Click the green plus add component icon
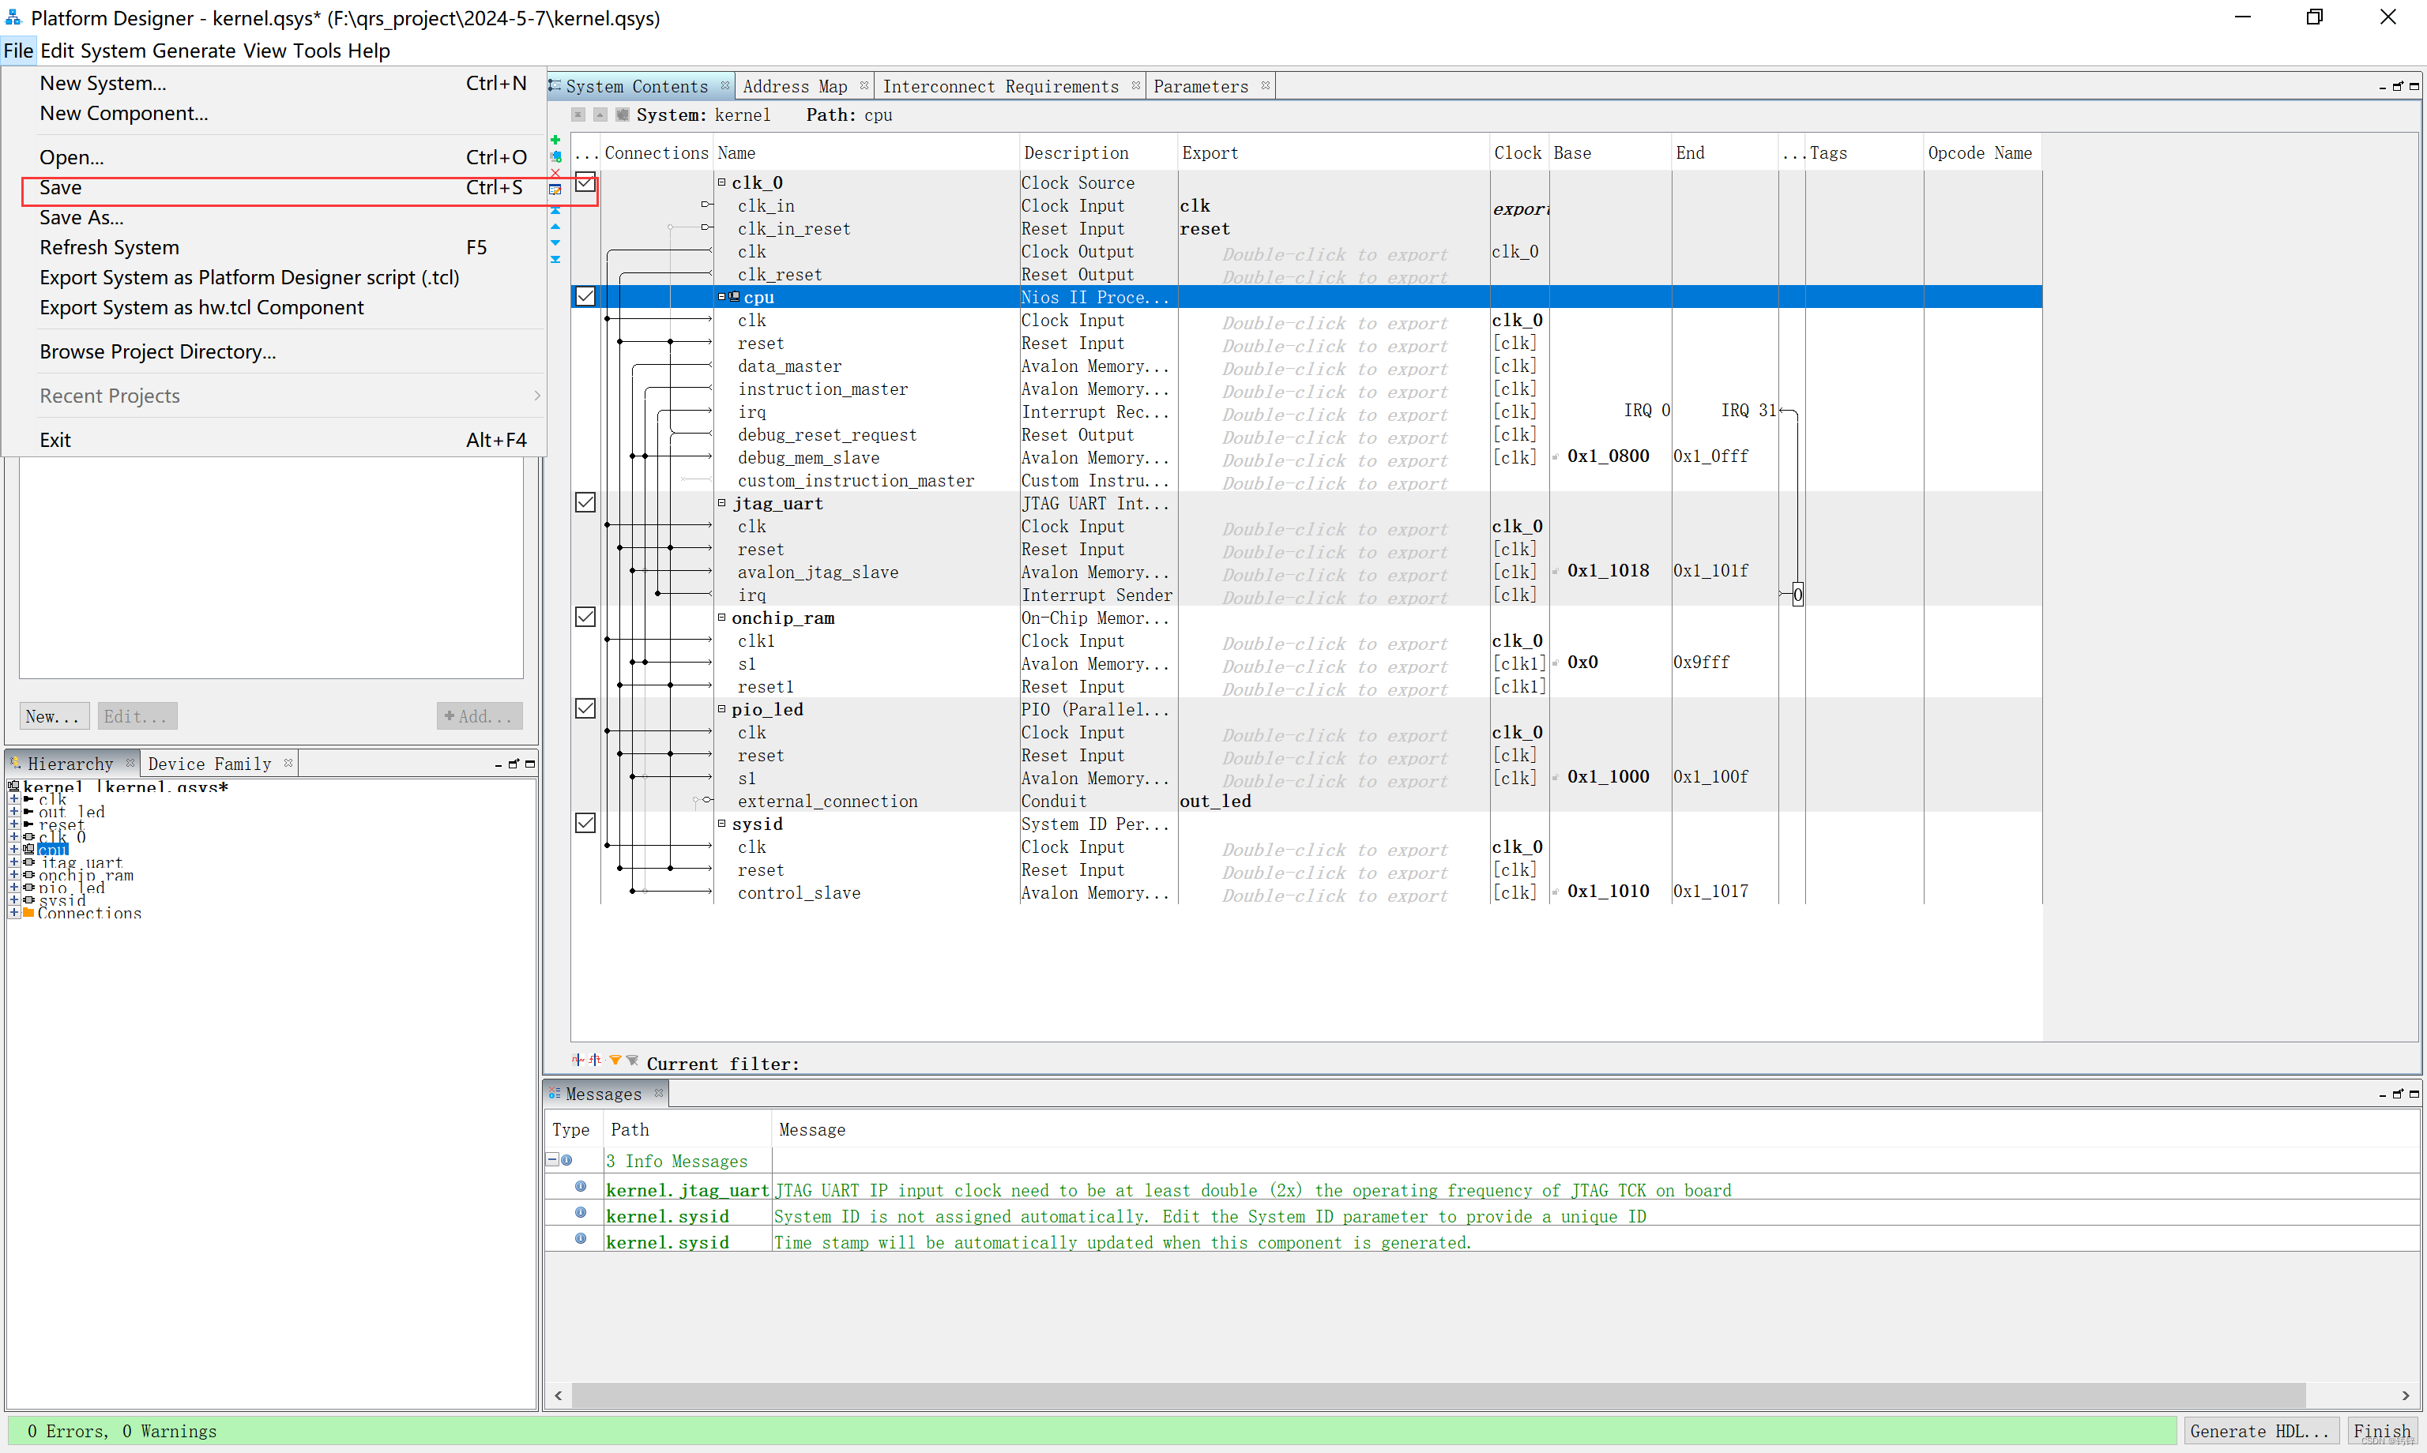The width and height of the screenshot is (2427, 1453). [x=555, y=140]
